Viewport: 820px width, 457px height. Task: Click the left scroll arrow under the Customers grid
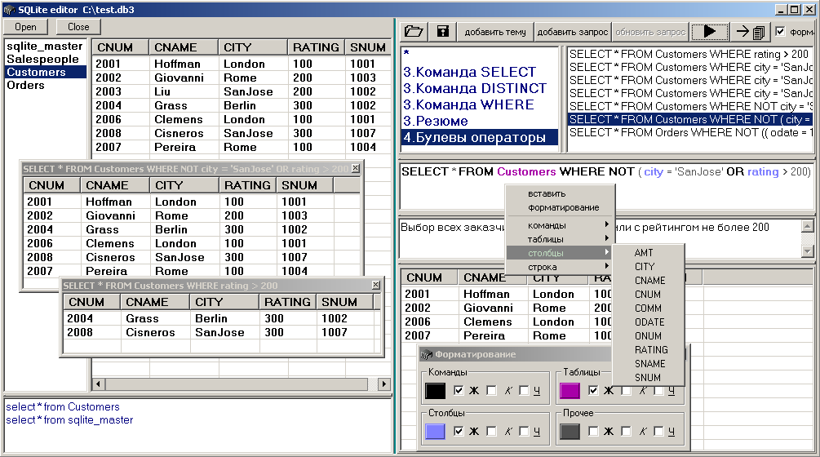click(97, 384)
